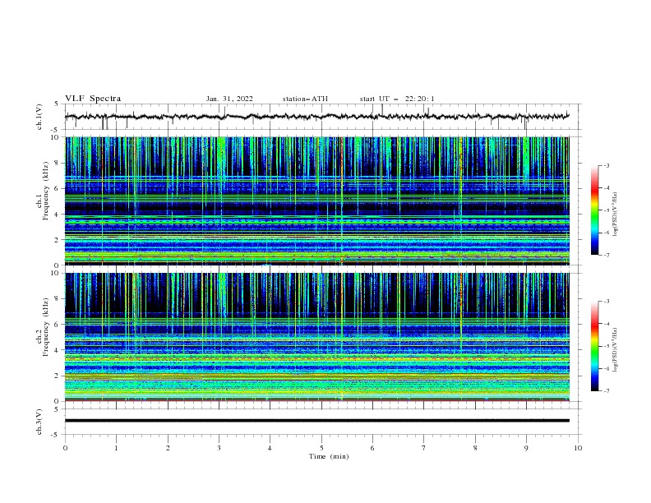Click inside the ch.1 spectrogram panel
Image resolution: width=651 pixels, height=503 pixels.
317,201
